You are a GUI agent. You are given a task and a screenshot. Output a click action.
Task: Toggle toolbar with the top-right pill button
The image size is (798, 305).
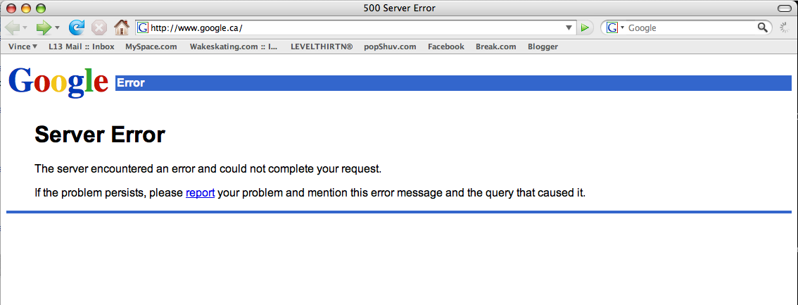point(784,8)
